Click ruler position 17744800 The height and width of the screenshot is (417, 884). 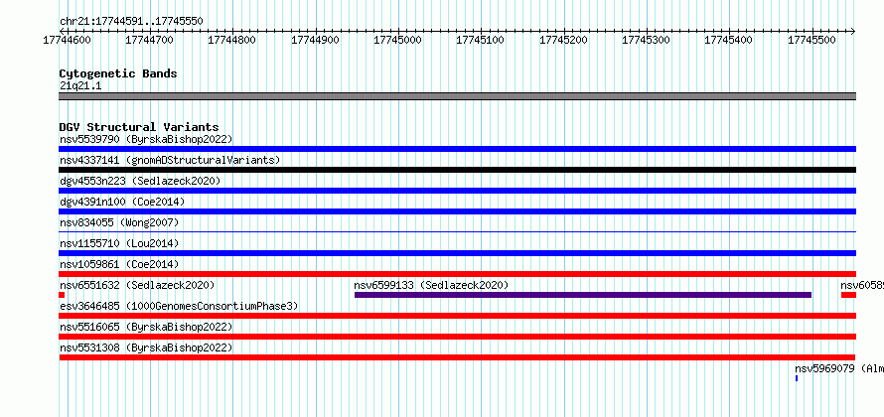[232, 40]
